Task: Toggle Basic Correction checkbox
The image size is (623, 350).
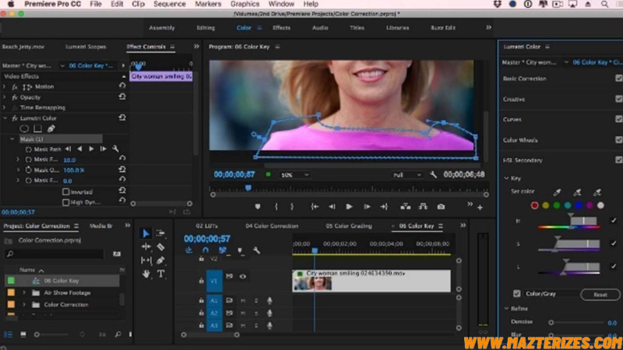Action: click(x=618, y=79)
